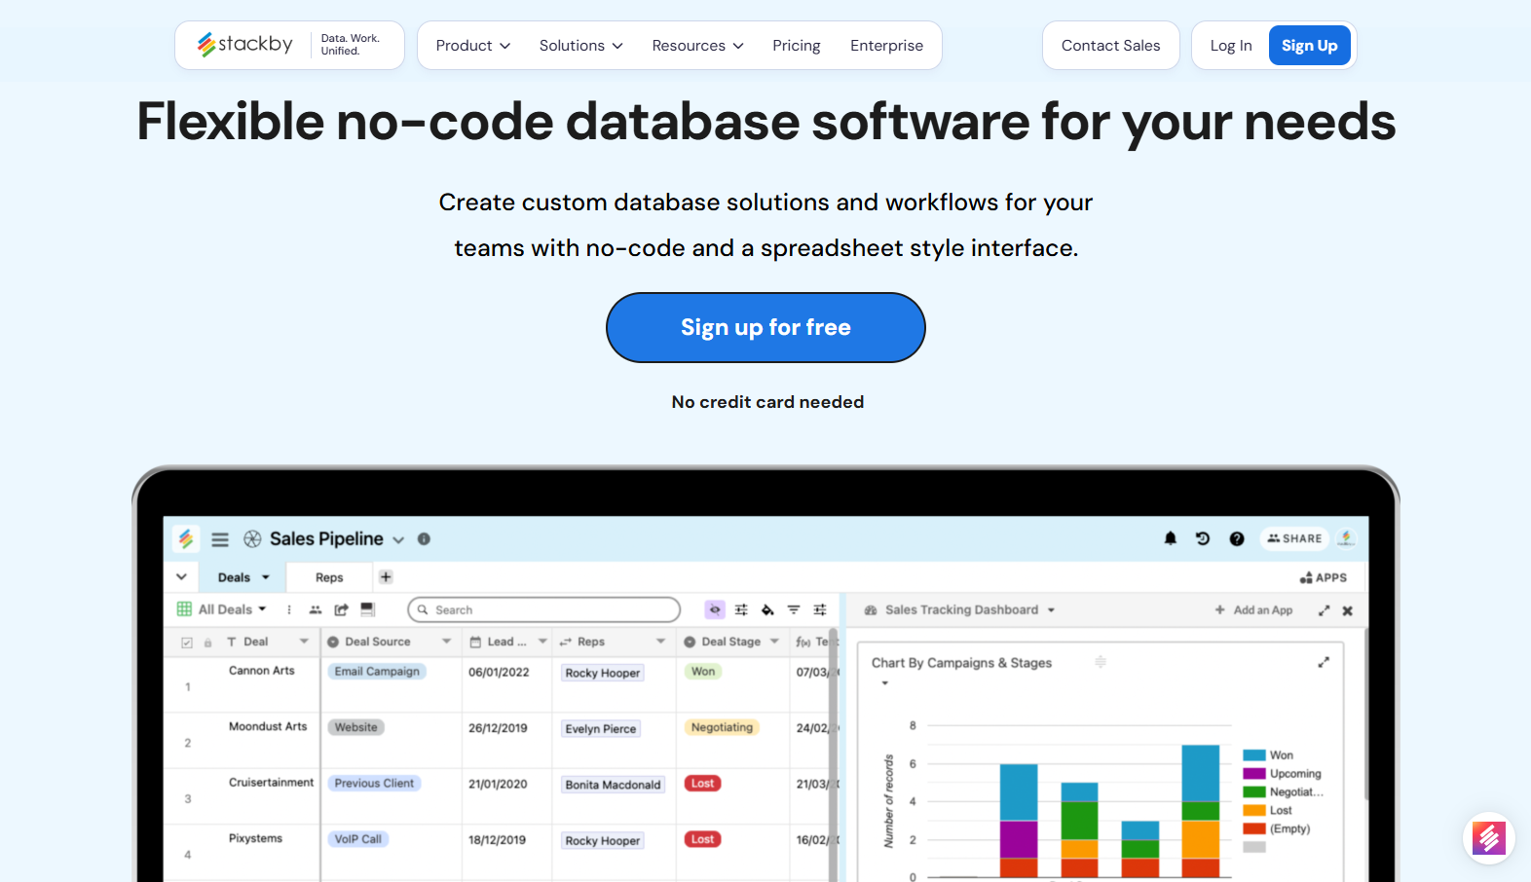Click the blue Won legend swatch
Viewport: 1531px width, 882px height.
point(1254,755)
